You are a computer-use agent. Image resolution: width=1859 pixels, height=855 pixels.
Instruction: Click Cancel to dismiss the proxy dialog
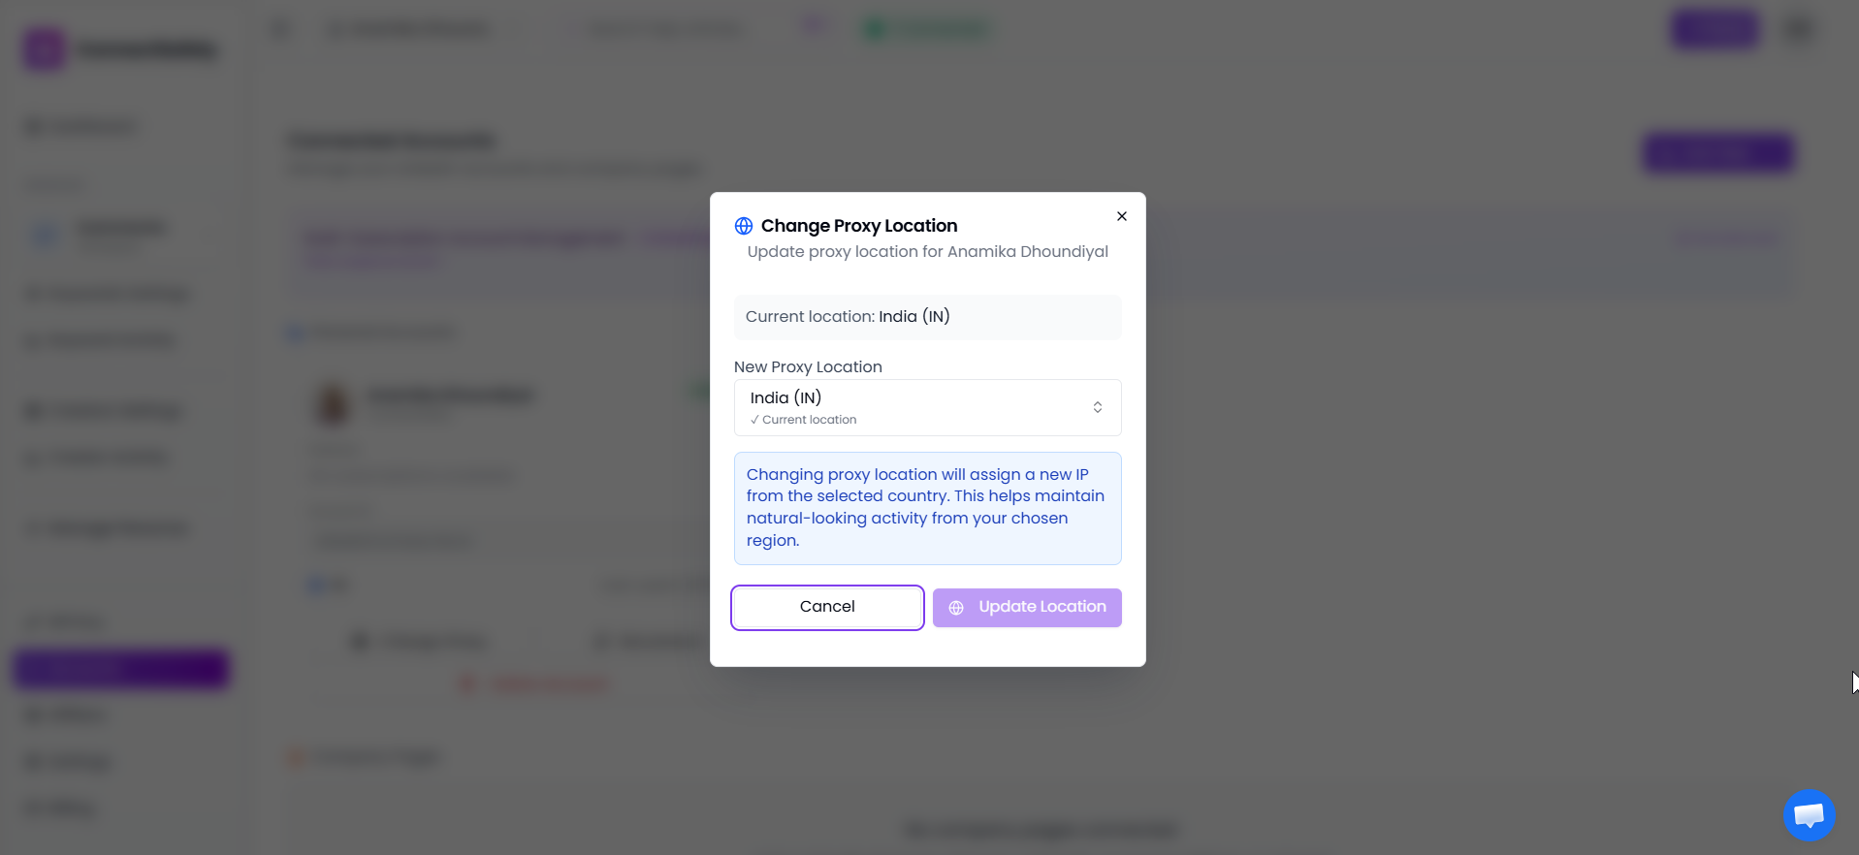pos(826,607)
